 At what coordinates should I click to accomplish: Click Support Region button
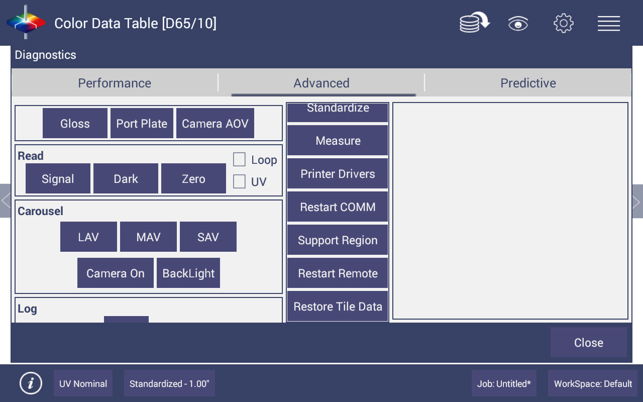(x=338, y=240)
